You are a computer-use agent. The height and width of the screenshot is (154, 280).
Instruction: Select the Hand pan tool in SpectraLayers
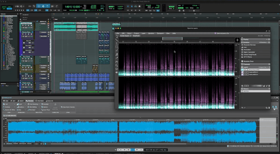point(117,62)
